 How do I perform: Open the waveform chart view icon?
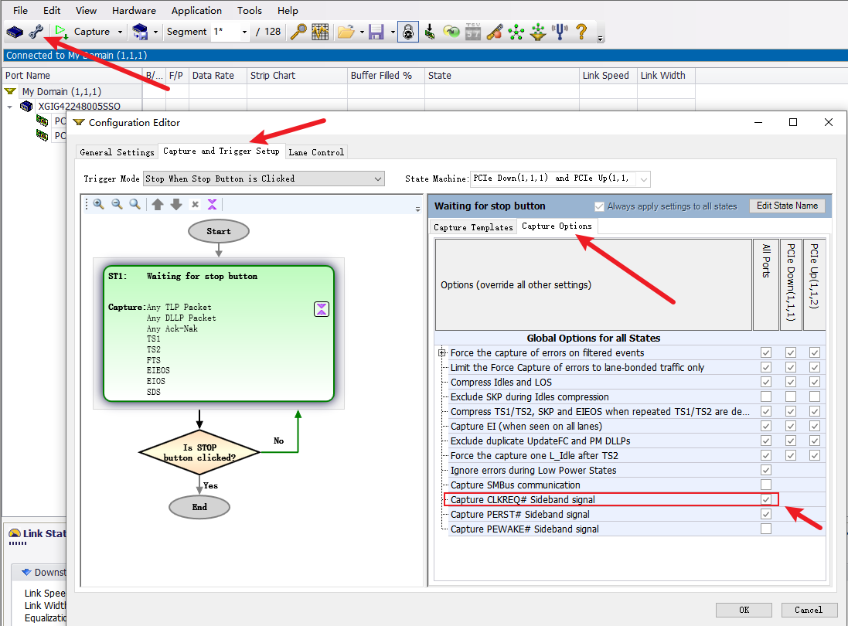(x=320, y=32)
